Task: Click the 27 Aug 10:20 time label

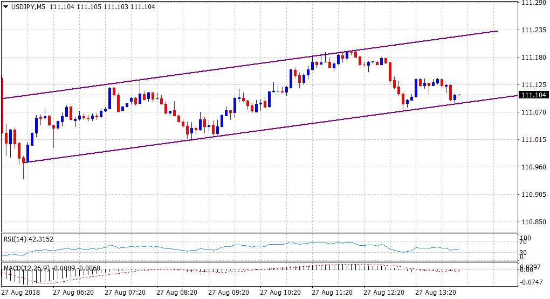Action: (280, 293)
